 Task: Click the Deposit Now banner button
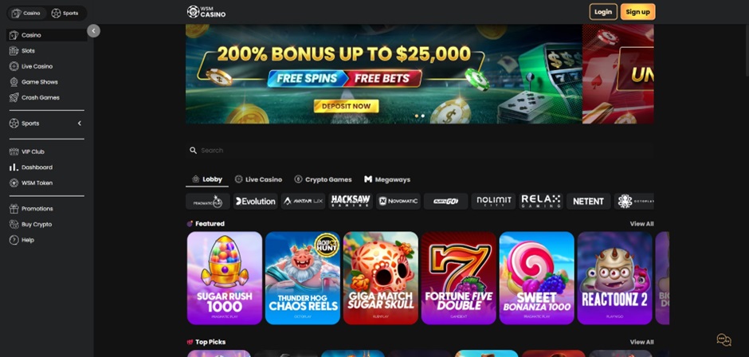(347, 106)
